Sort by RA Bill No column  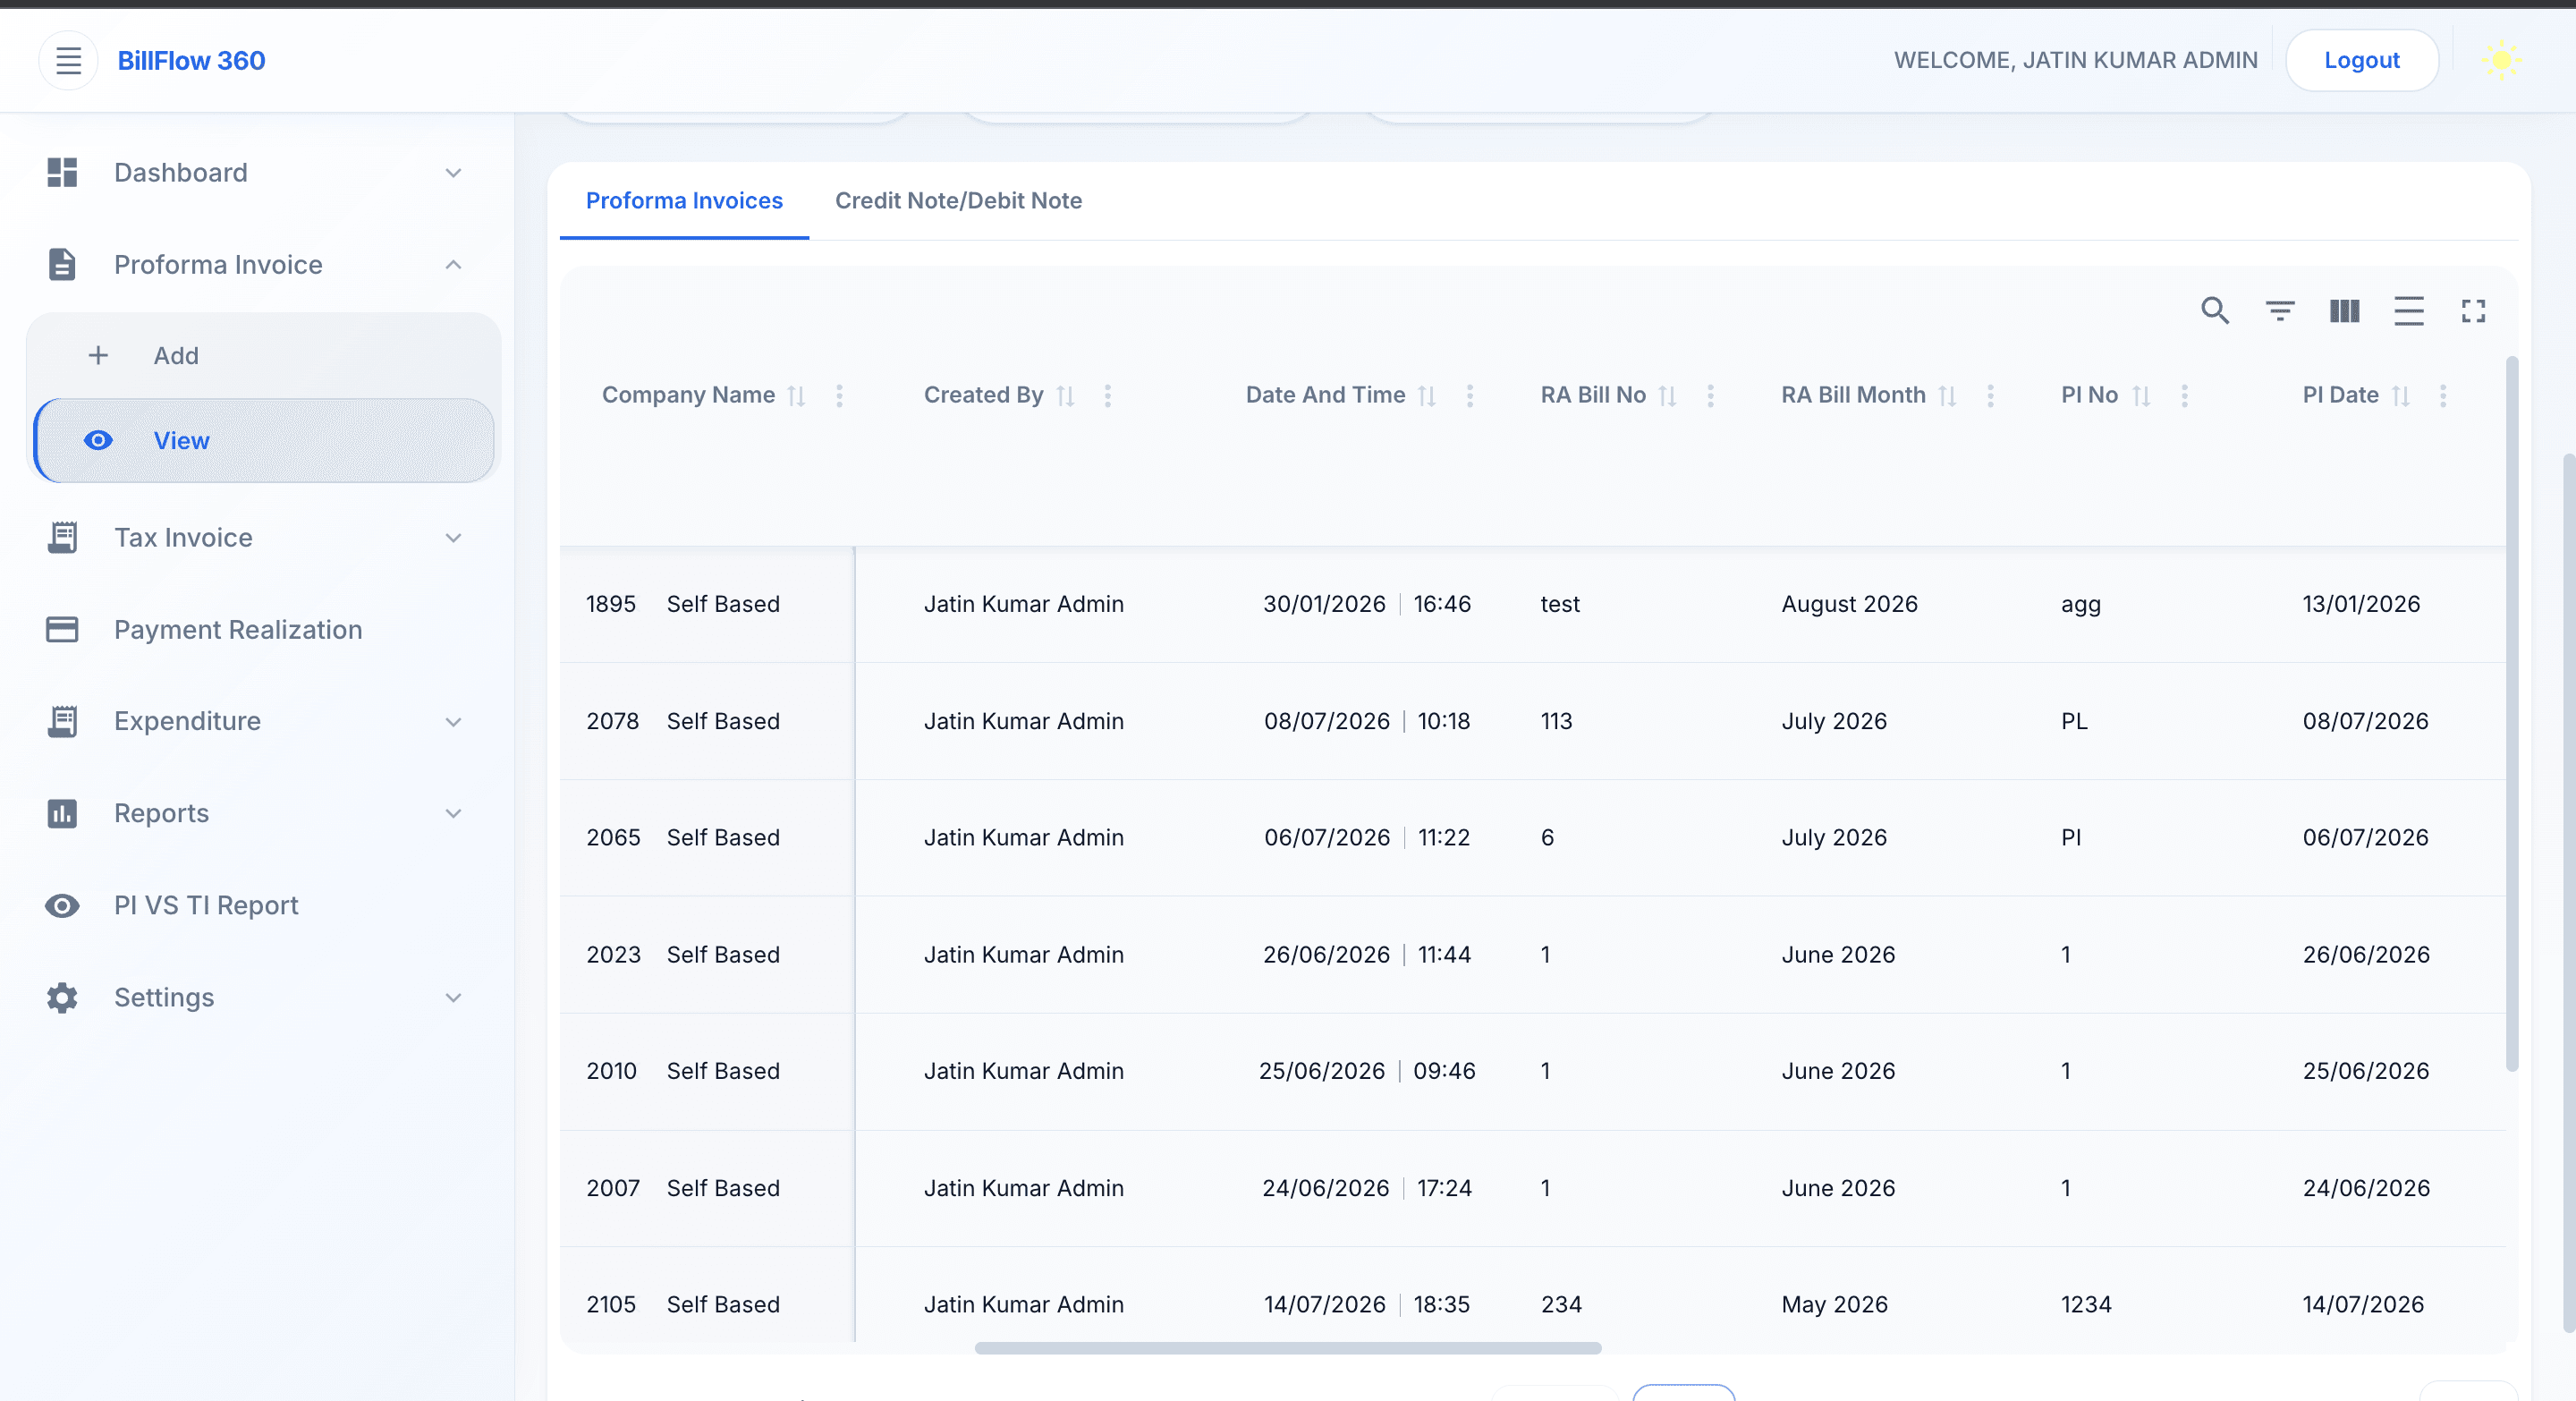(x=1667, y=396)
